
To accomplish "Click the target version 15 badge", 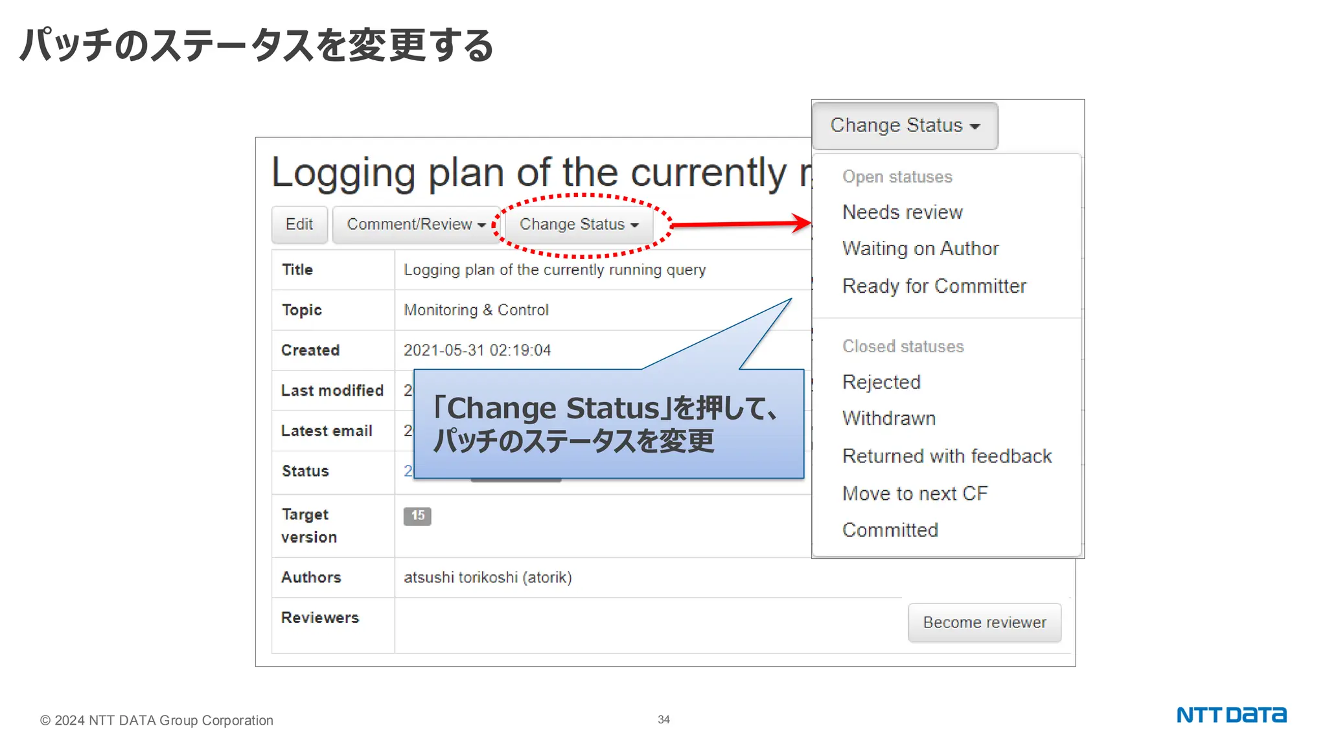I will (x=417, y=515).
